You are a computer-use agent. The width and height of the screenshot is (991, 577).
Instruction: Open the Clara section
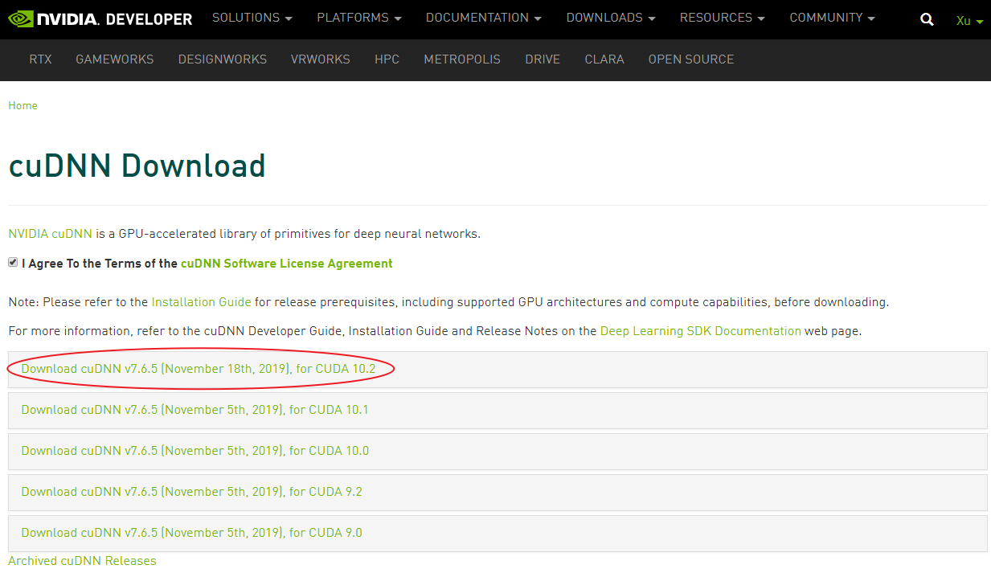point(604,59)
